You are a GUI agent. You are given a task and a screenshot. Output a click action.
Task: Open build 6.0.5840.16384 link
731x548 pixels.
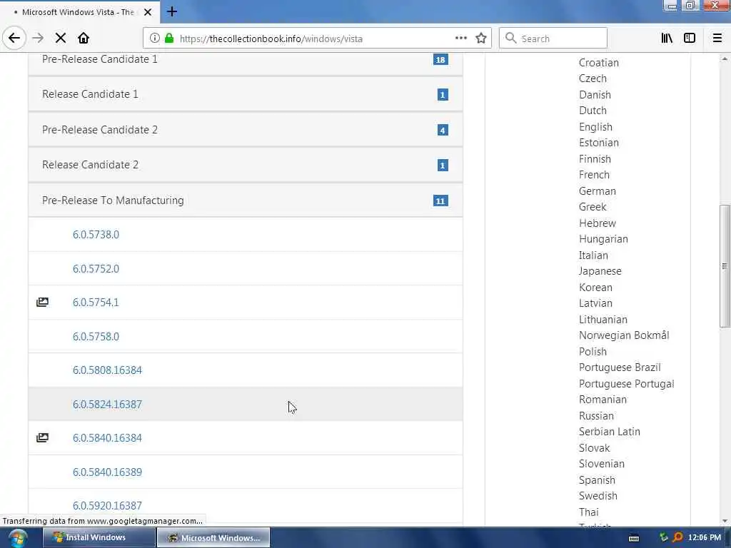107,437
